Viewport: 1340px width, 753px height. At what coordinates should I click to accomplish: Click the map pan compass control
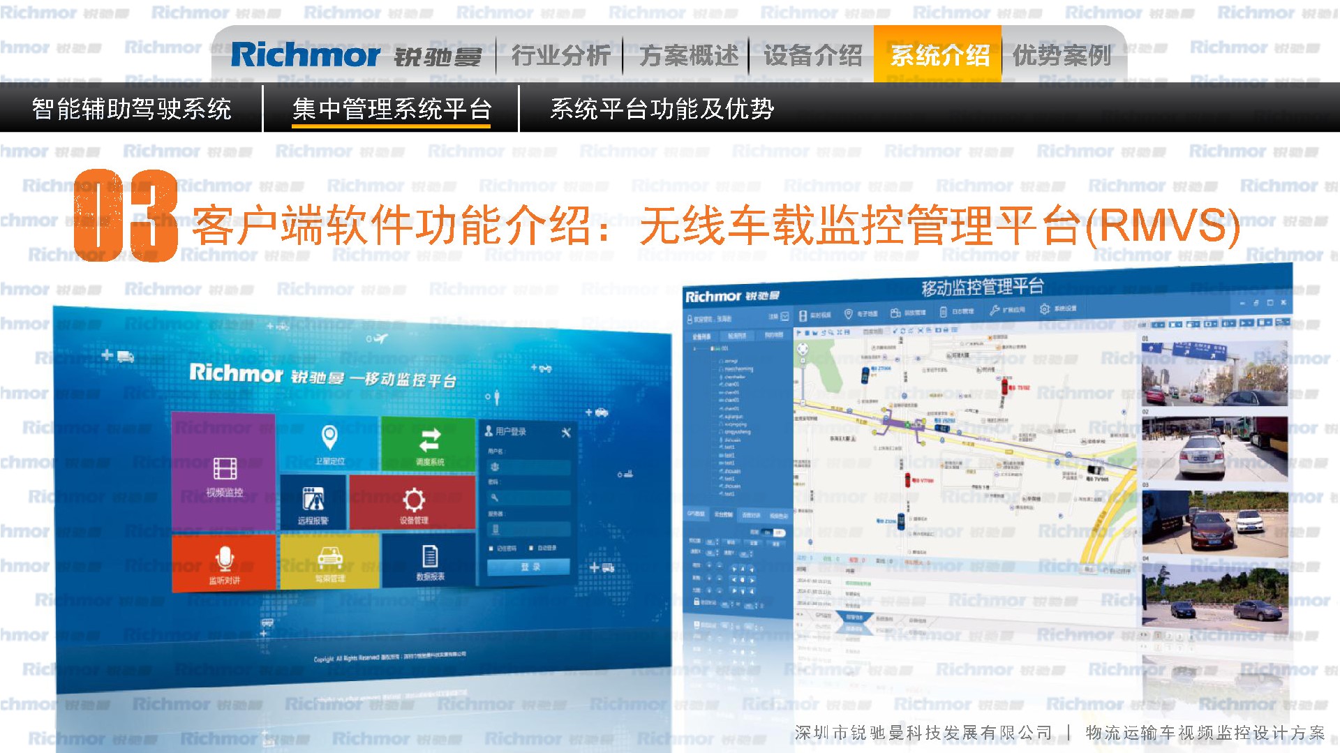(803, 349)
